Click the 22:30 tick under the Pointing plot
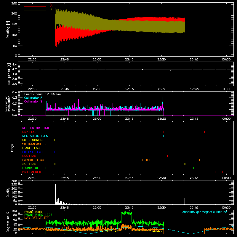 [x=32, y=60]
